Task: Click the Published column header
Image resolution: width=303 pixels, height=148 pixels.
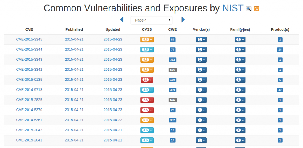Action: (74, 29)
